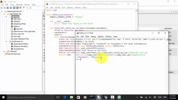178x100 pixels.
Task: Select the ${UserNameTextBox} variable
Action: 21,44
